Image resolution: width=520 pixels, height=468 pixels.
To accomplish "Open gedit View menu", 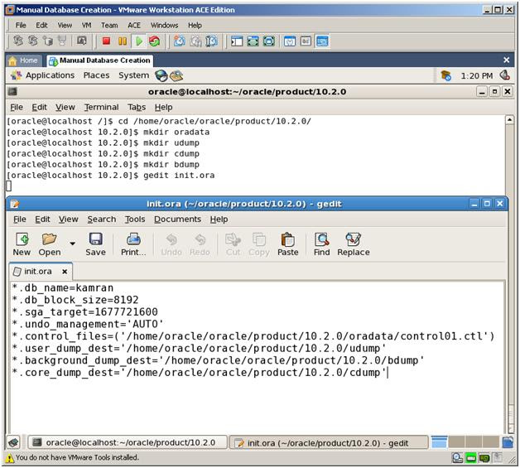I will point(69,220).
